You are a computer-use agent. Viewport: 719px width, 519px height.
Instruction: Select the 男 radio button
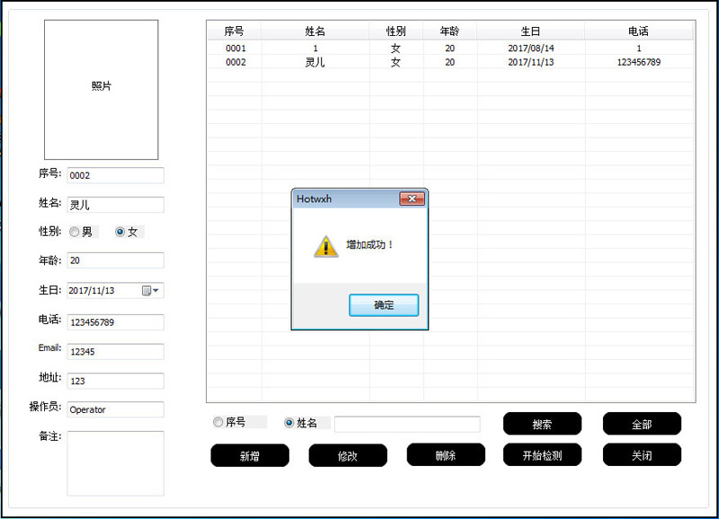coord(75,232)
